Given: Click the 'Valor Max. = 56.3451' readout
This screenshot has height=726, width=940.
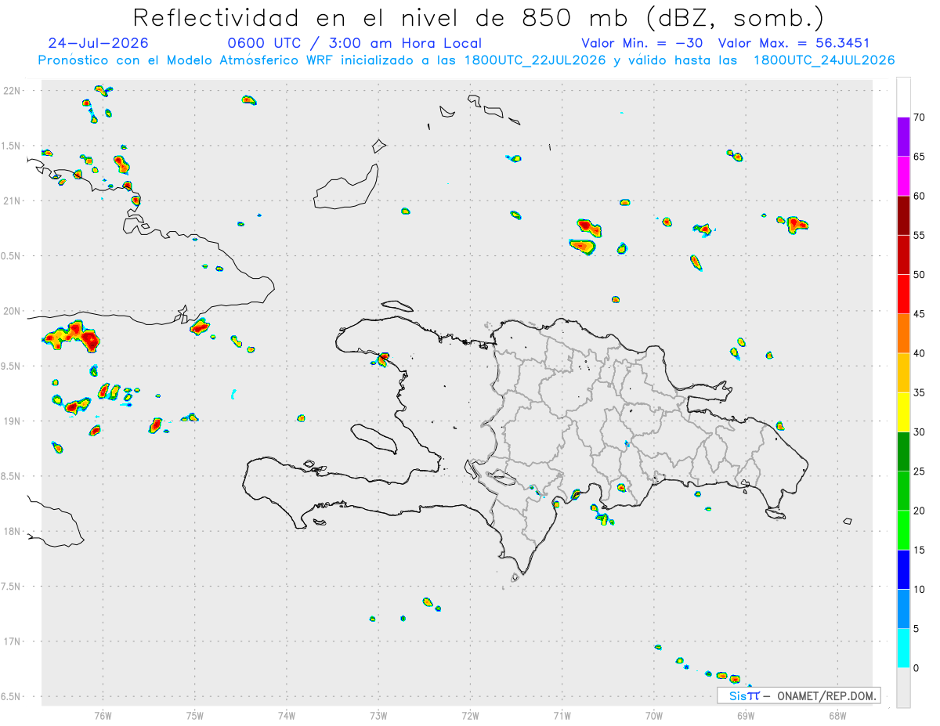Looking at the screenshot, I should point(794,43).
